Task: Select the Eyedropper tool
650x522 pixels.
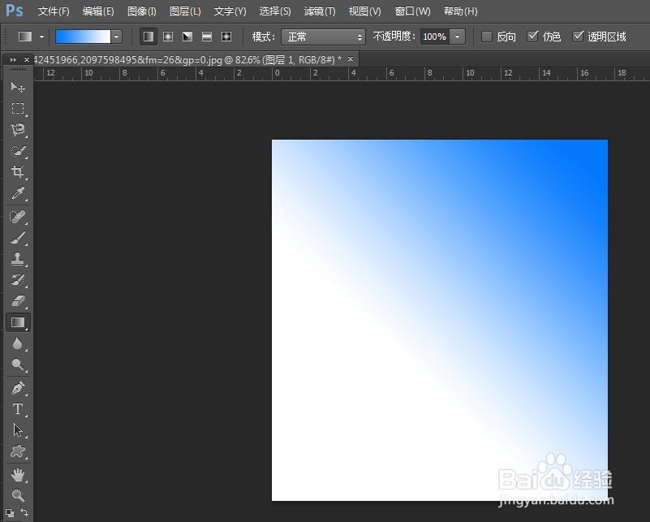Action: pyautogui.click(x=17, y=193)
